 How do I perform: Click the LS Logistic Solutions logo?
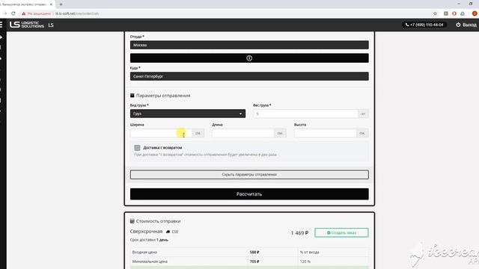click(x=27, y=25)
